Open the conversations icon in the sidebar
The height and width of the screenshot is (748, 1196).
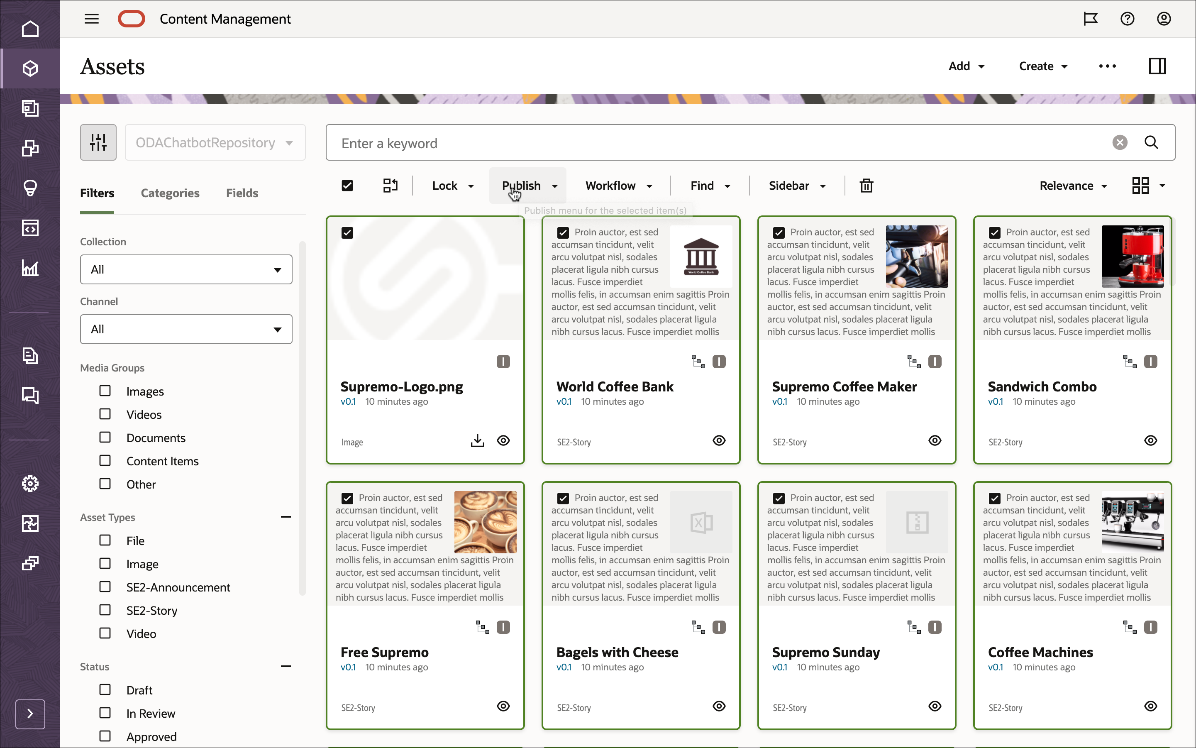point(30,395)
